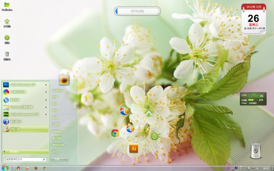This screenshot has width=274, height=171.
Task: Open Google Chrome from the circular dock
Action: click(115, 133)
